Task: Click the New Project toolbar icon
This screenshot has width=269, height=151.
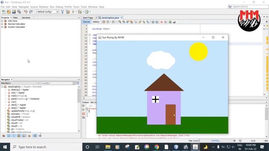Action: [x=9, y=12]
